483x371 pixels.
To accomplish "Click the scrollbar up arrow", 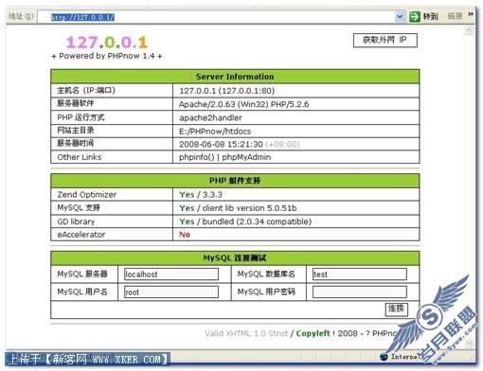I will (470, 30).
